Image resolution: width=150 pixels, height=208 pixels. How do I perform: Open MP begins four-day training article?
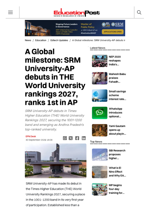click(117, 189)
